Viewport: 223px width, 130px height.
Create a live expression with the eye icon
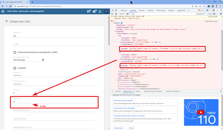pyautogui.click(x=128, y=14)
